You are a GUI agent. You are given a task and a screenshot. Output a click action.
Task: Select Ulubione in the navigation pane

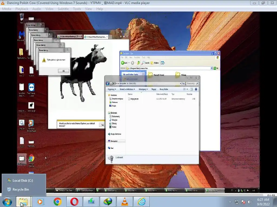pyautogui.click(x=112, y=95)
